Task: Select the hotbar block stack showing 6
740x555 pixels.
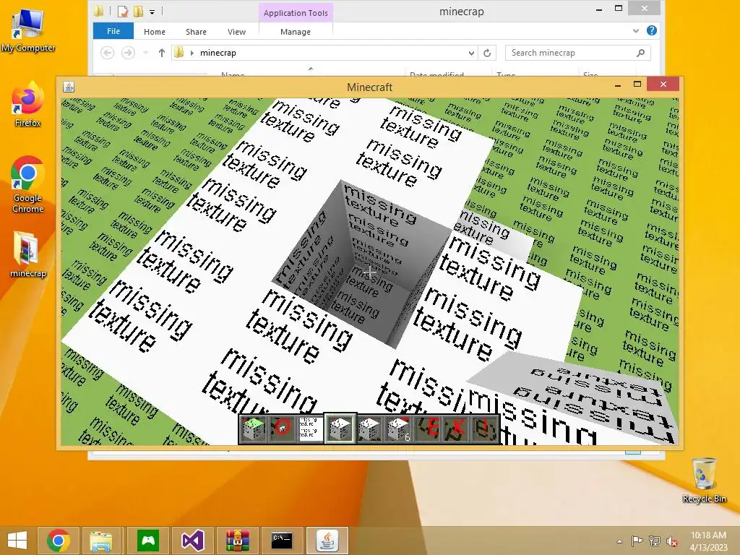Action: click(398, 429)
